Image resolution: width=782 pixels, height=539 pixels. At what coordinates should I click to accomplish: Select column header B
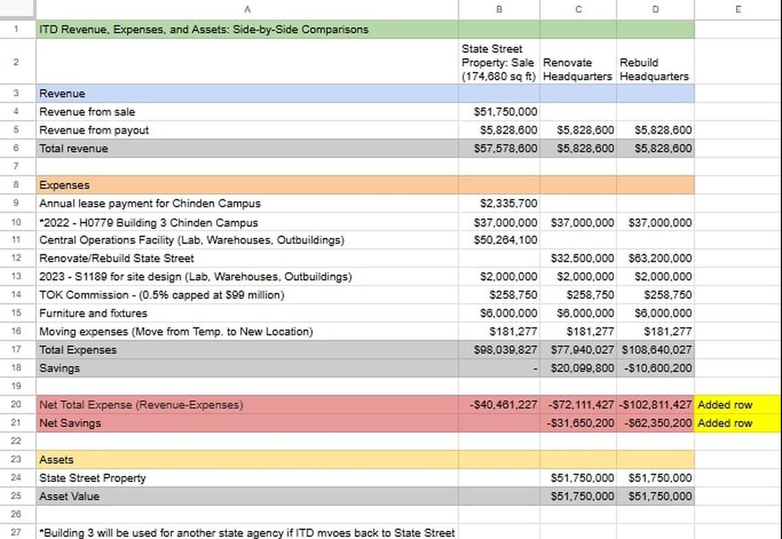click(x=499, y=10)
